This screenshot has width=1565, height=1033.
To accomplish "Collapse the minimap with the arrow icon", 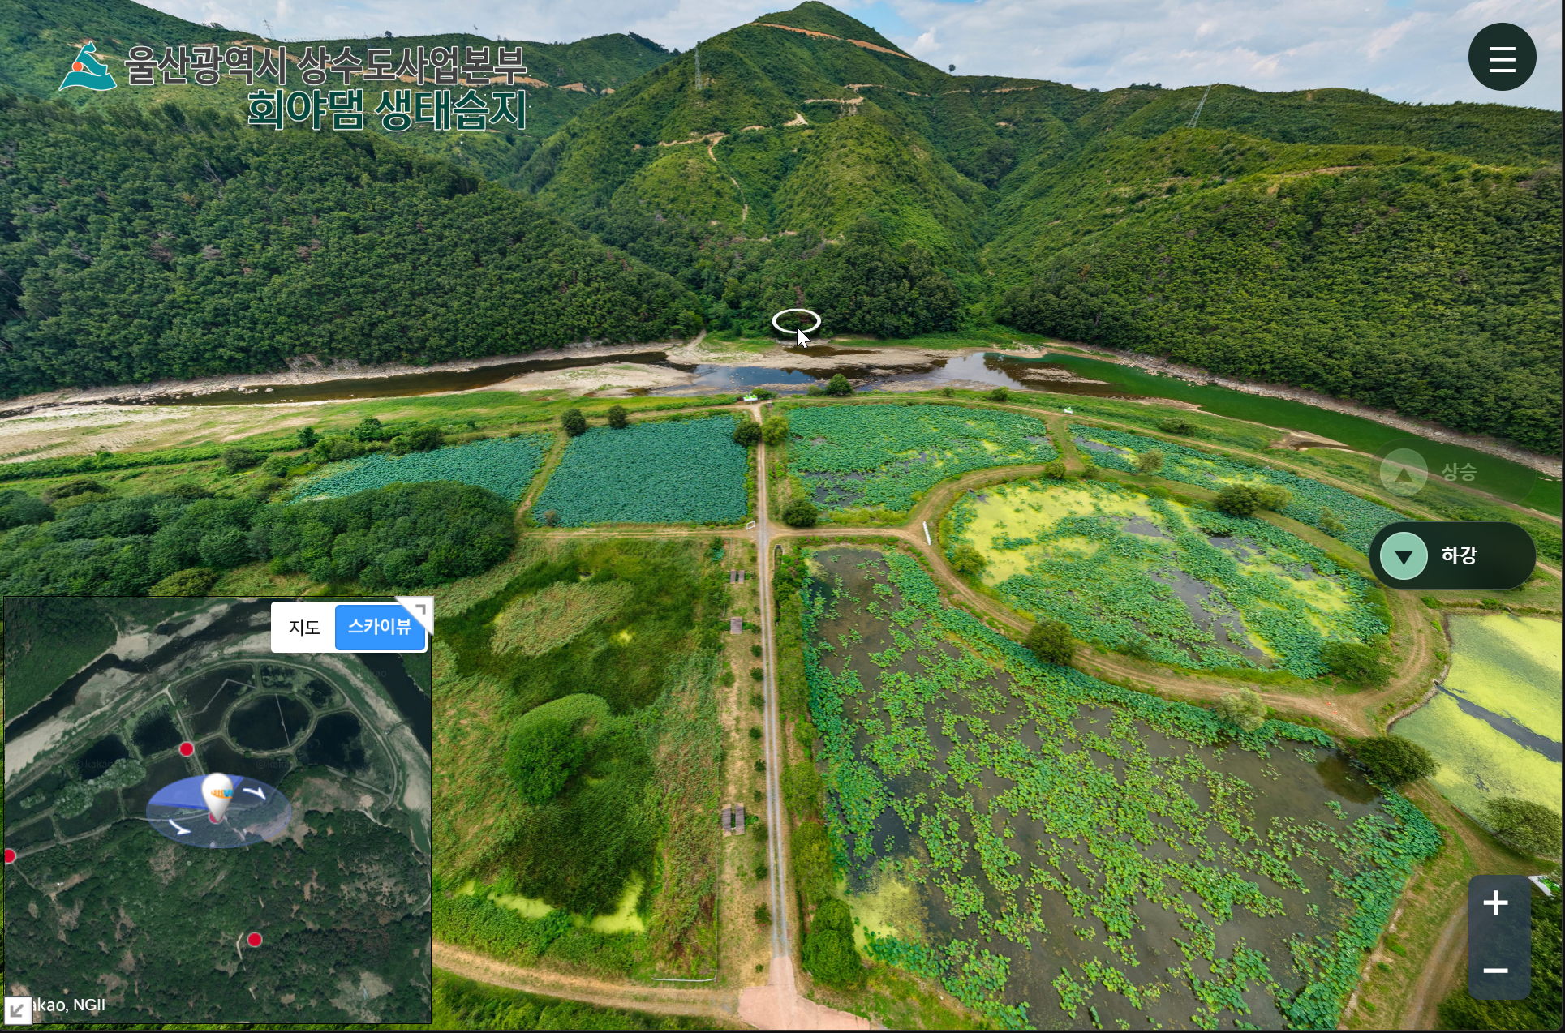I will pyautogui.click(x=17, y=1010).
